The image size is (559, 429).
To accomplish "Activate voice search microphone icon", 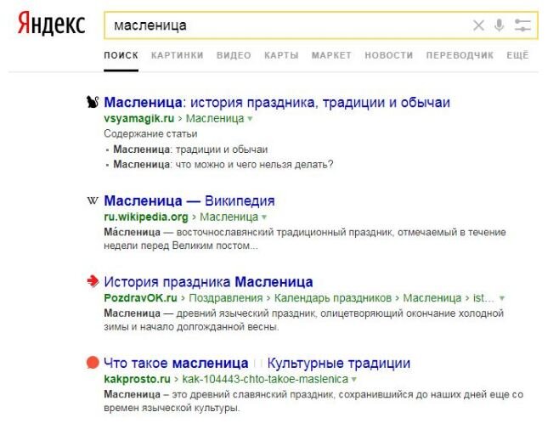I will [500, 25].
